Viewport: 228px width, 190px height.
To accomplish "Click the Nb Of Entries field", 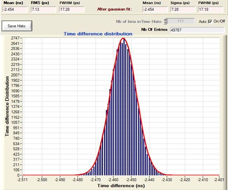I will pyautogui.click(x=196, y=30).
